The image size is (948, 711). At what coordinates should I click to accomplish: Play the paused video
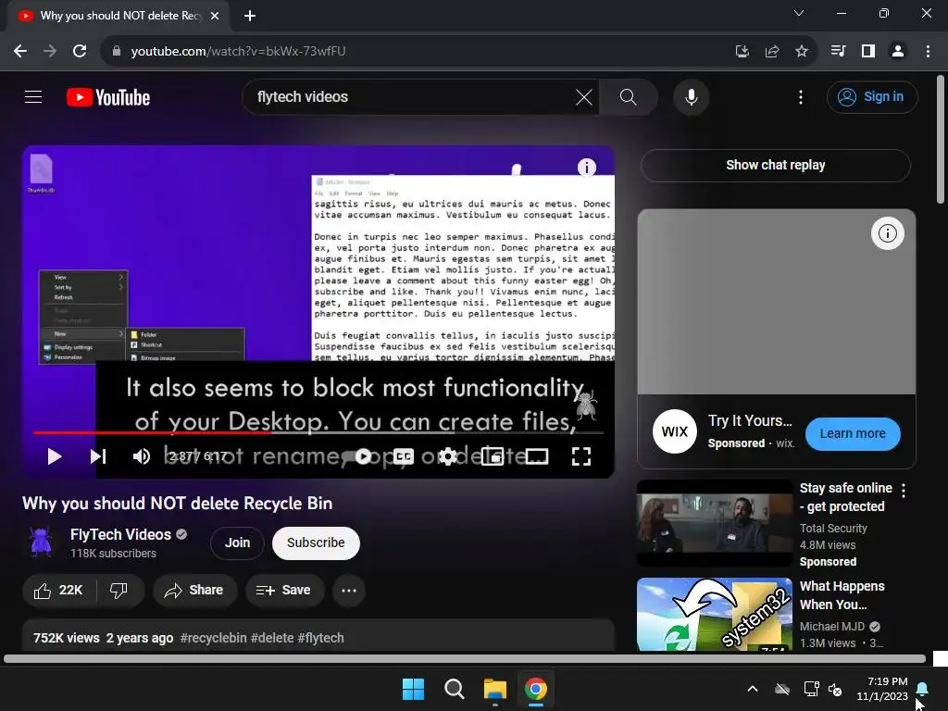click(55, 456)
